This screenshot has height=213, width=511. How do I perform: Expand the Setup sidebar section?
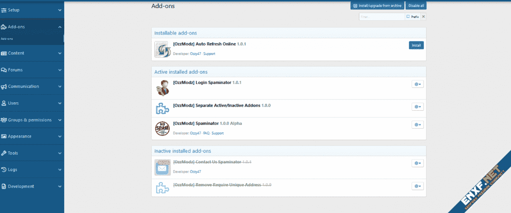tap(32, 10)
